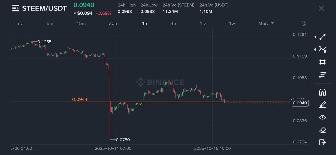Select the trend line drawing tool

click(x=323, y=37)
